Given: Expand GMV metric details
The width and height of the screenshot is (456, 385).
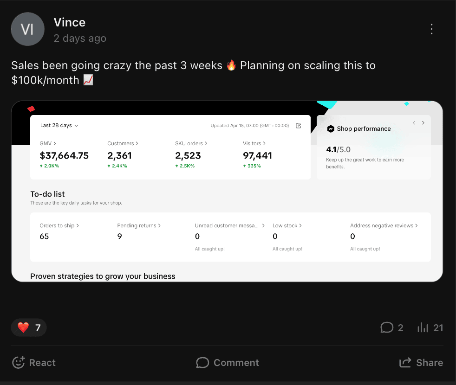Looking at the screenshot, I should pyautogui.click(x=48, y=144).
